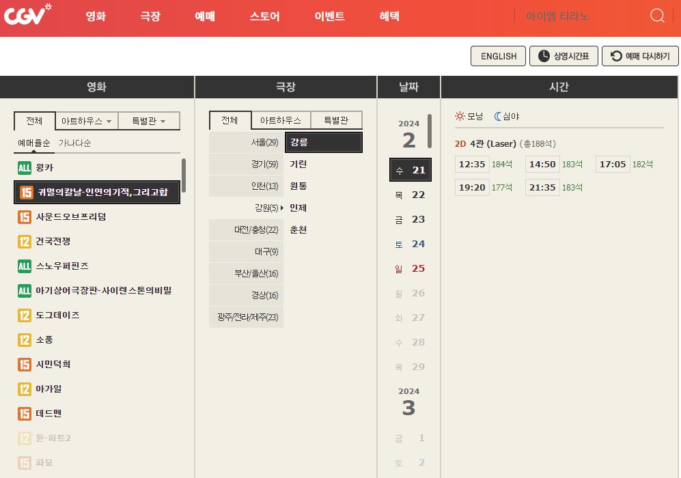This screenshot has width=681, height=478.
Task: Click the search magnifier icon
Action: pos(656,15)
